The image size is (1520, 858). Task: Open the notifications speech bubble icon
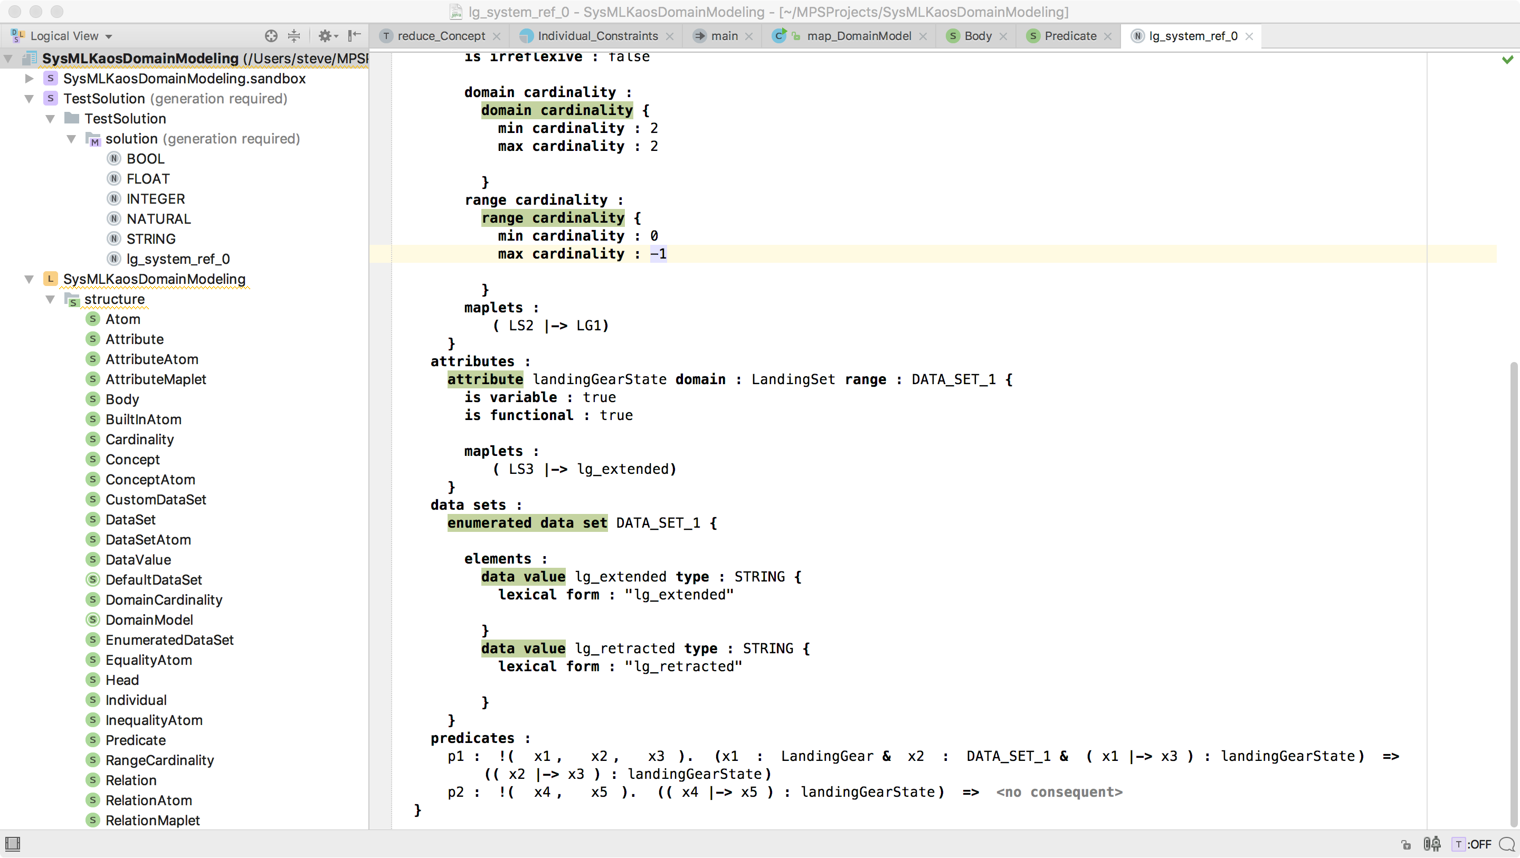[x=1507, y=844]
